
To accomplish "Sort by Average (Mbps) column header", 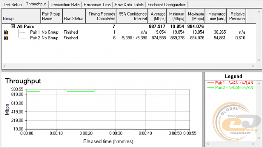I will pyautogui.click(x=157, y=16).
